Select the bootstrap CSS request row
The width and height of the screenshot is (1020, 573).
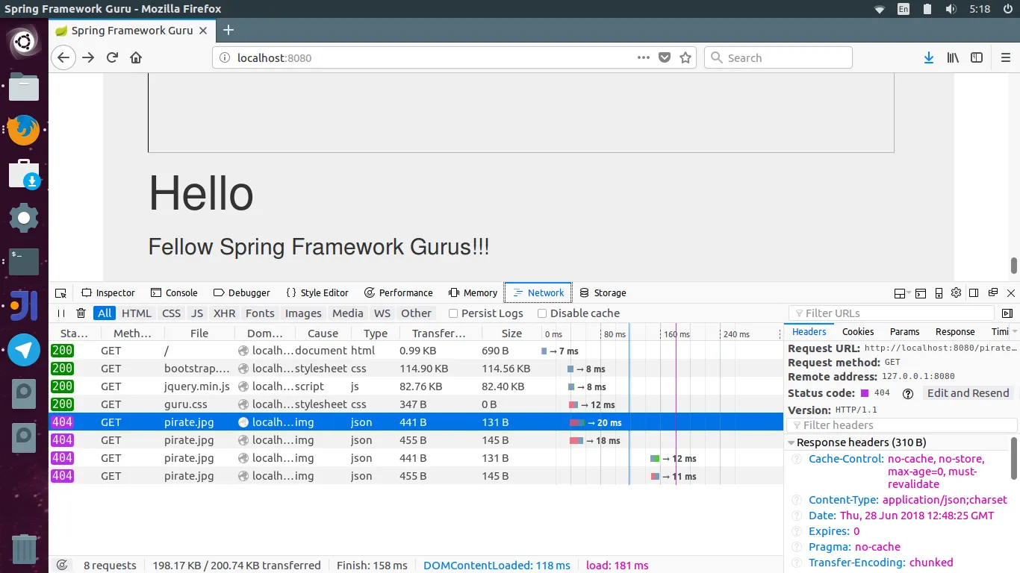click(x=416, y=369)
